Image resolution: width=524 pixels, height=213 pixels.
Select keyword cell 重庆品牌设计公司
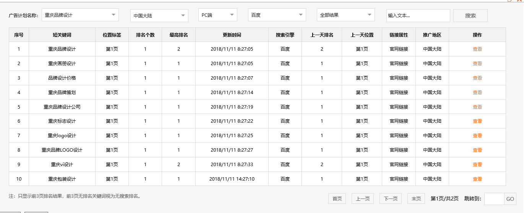[x=62, y=107]
